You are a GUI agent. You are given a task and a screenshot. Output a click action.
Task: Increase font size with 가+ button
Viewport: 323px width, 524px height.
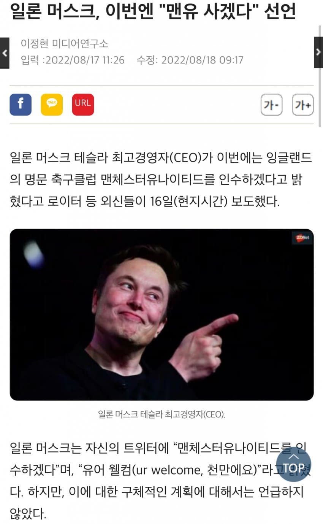[x=302, y=105]
